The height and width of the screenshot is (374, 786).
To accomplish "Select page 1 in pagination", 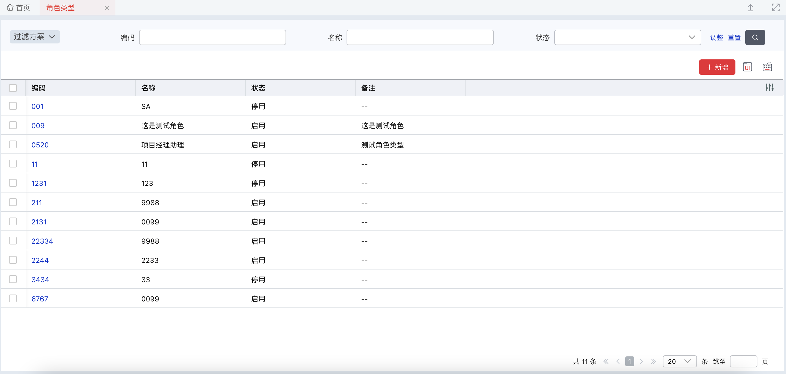I will pyautogui.click(x=629, y=361).
